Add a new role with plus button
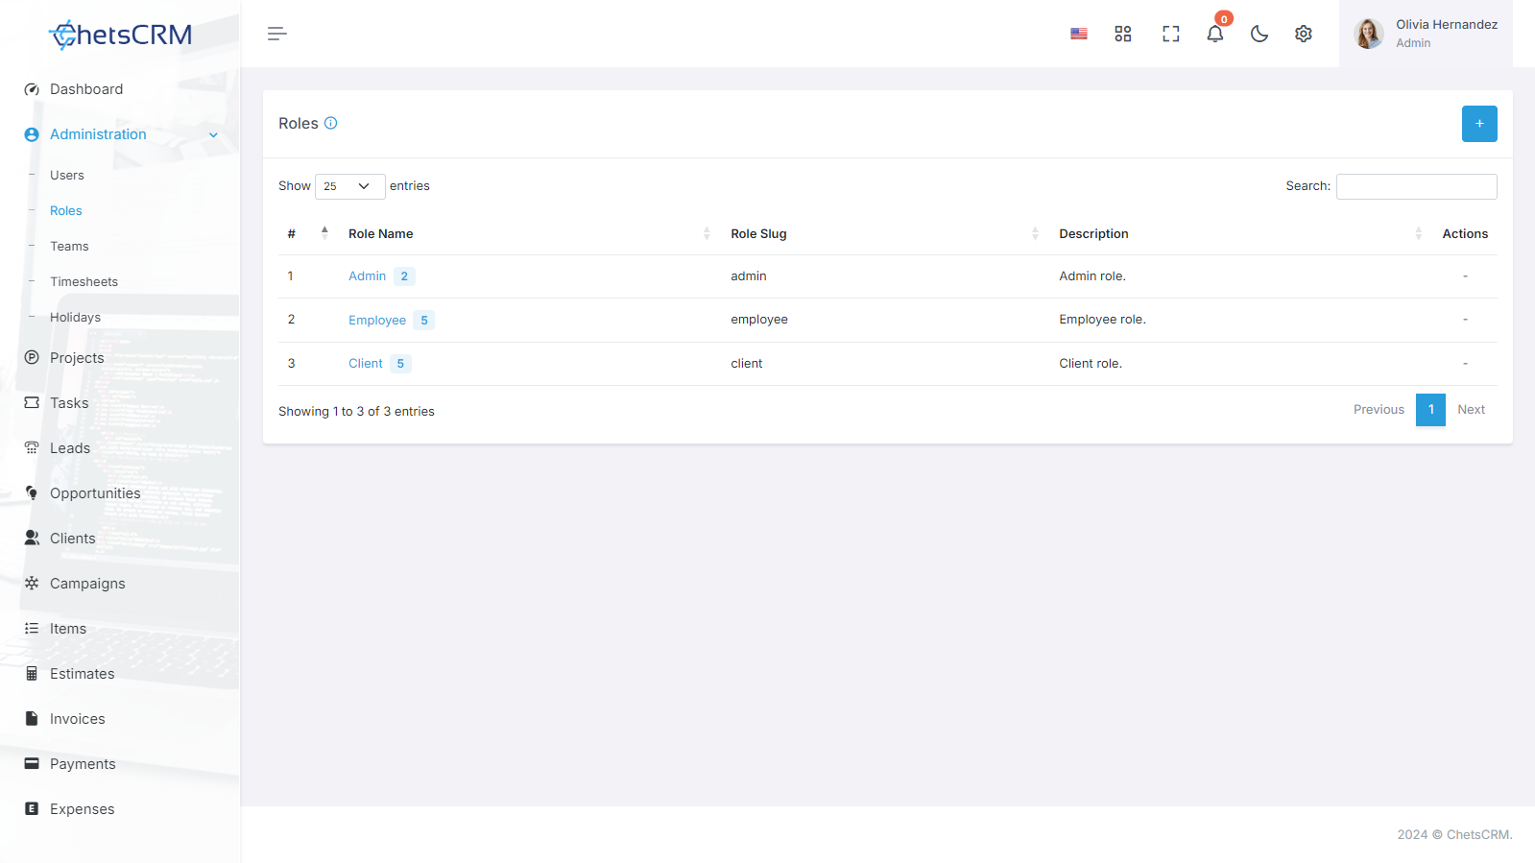 click(x=1479, y=124)
